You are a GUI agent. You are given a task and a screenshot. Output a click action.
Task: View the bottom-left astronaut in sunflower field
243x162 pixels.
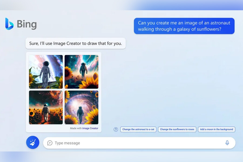click(x=46, y=107)
